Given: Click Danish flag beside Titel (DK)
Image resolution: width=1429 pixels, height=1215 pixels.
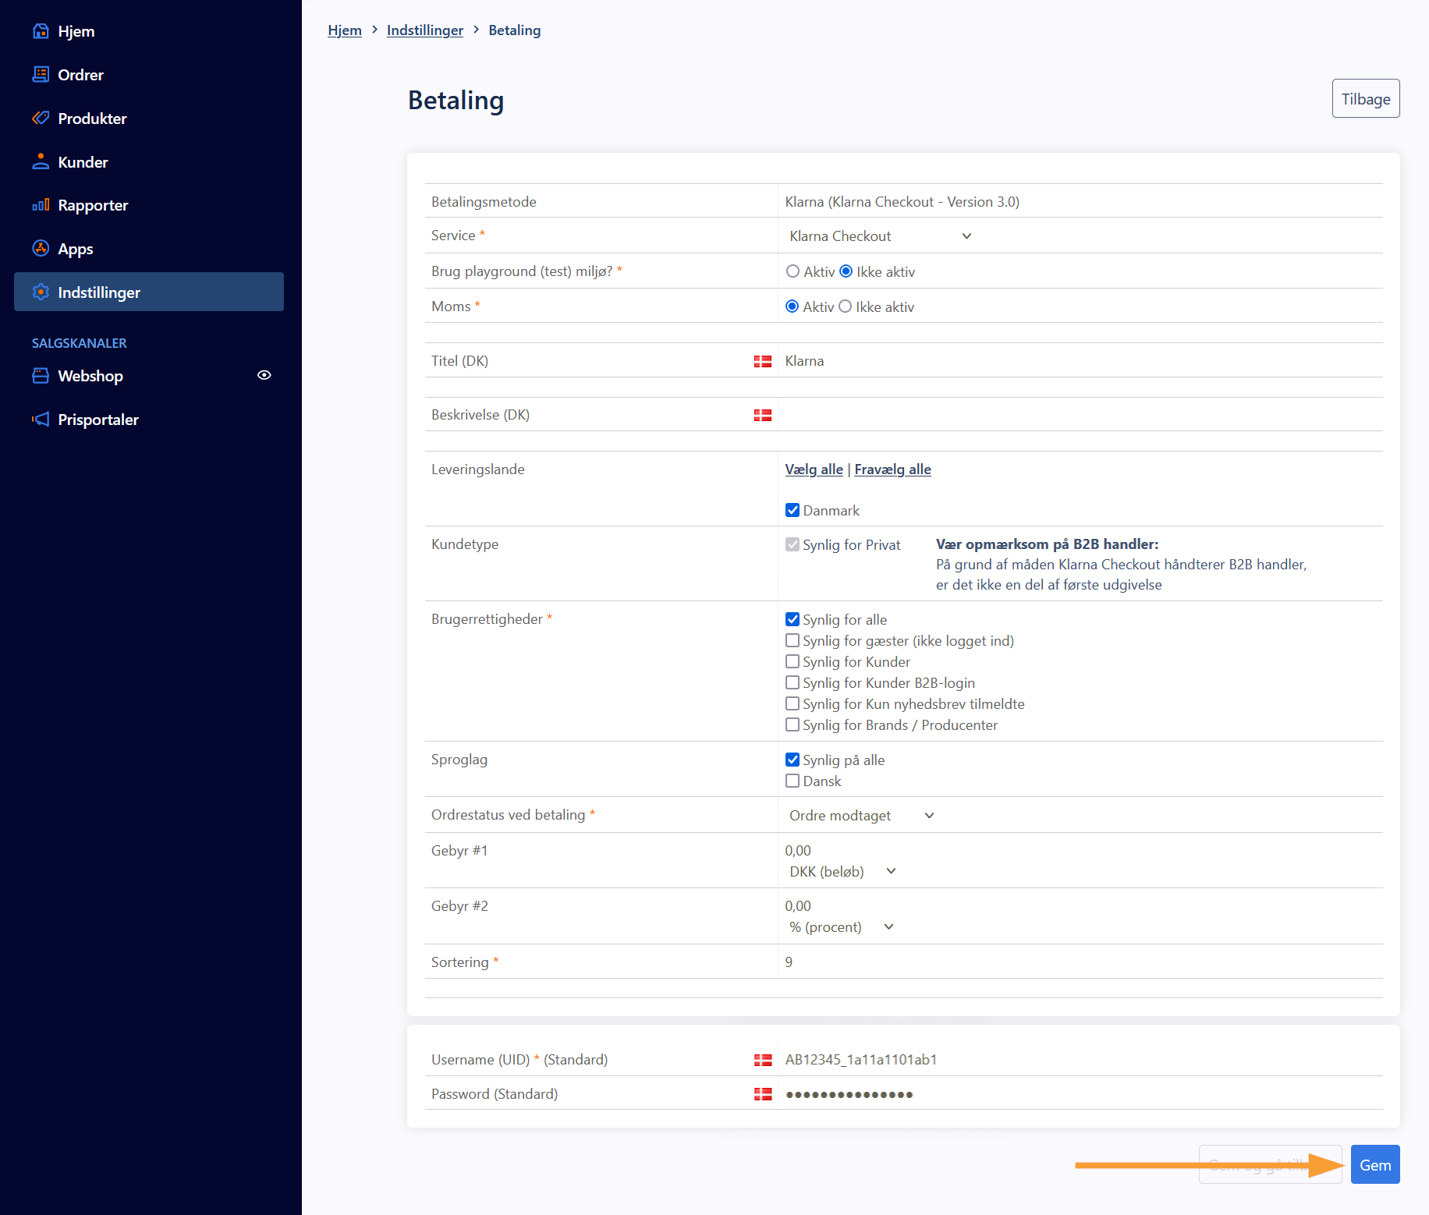Looking at the screenshot, I should coord(763,361).
